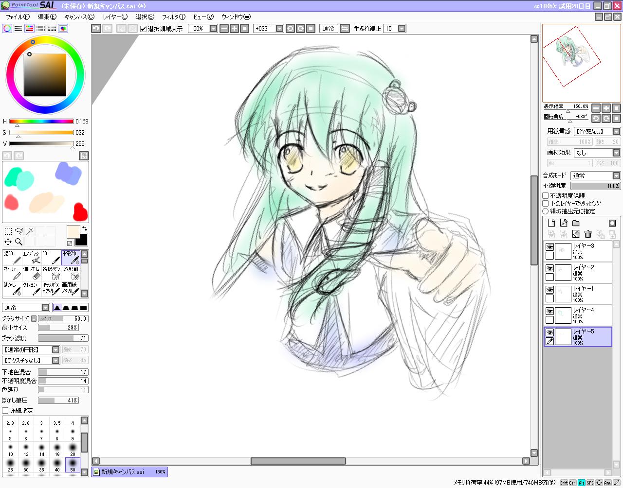Pick the rectangular selection tool

(x=8, y=231)
